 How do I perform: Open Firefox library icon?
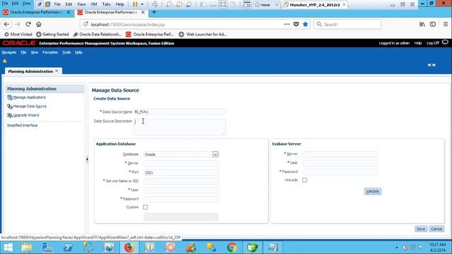pos(422,25)
